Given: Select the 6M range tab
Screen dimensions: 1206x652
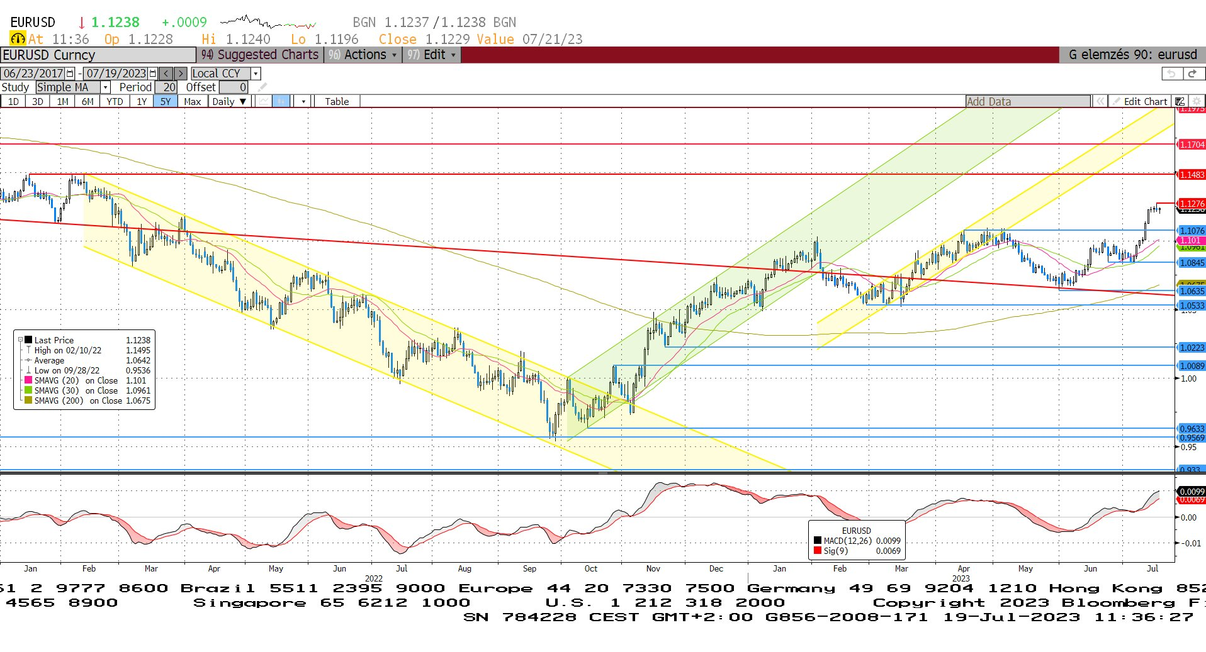Looking at the screenshot, I should tap(87, 101).
